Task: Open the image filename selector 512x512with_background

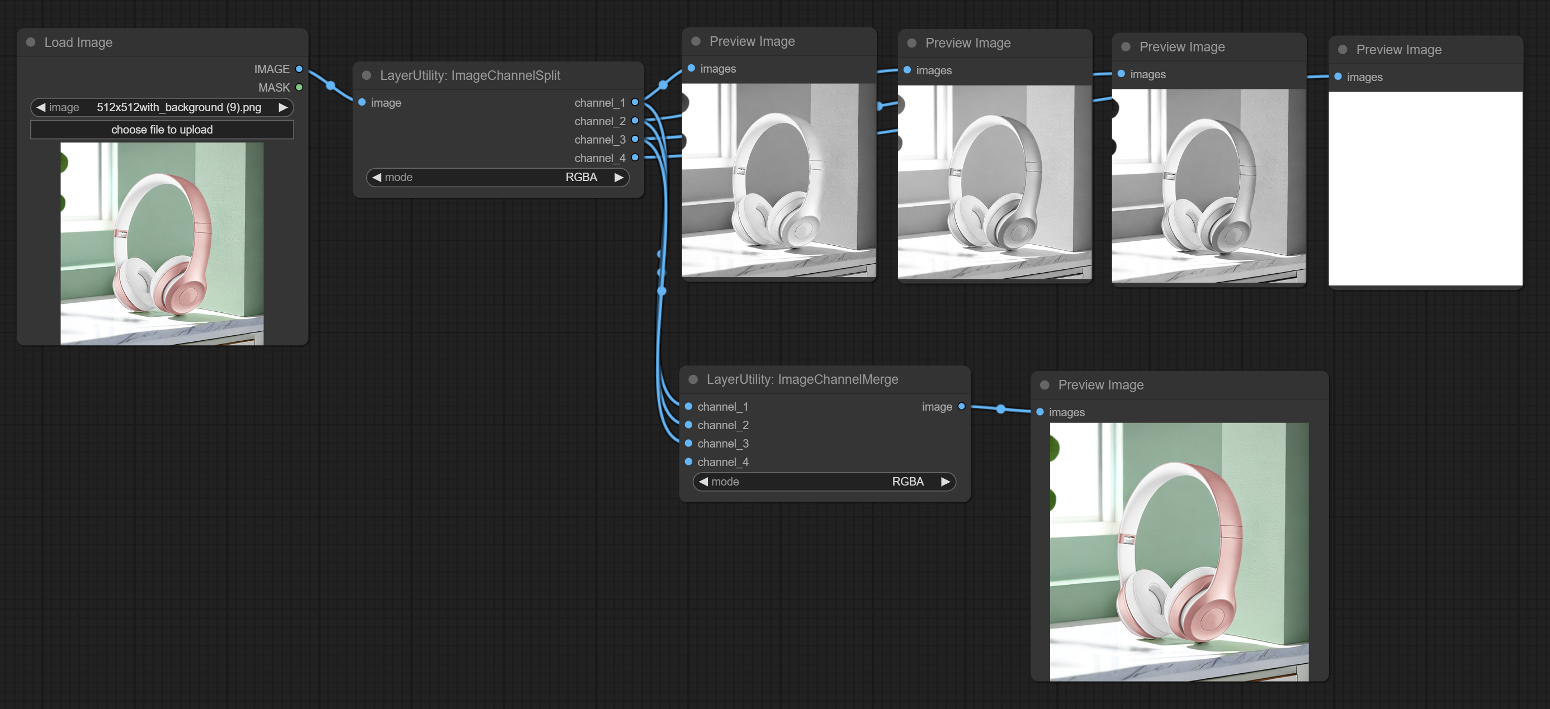Action: point(179,108)
